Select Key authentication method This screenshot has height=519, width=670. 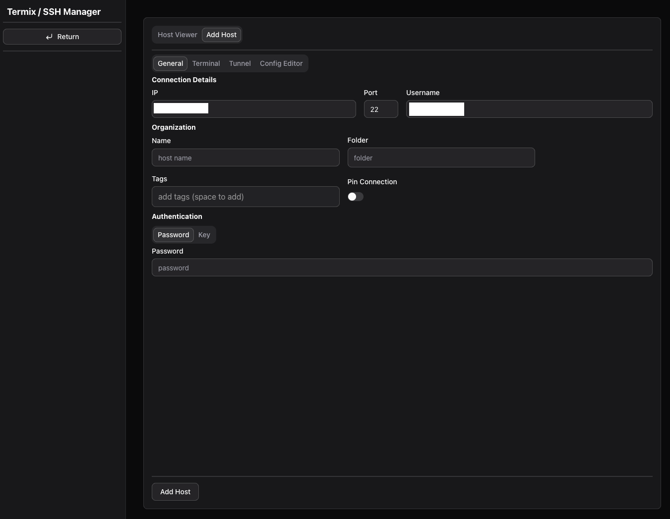tap(204, 235)
